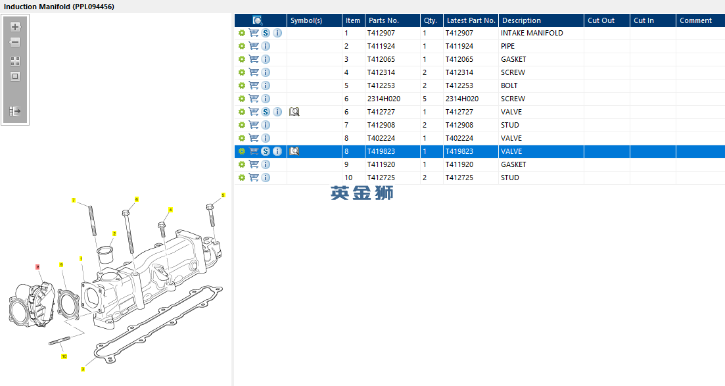Click the Cut In column header

(653, 20)
